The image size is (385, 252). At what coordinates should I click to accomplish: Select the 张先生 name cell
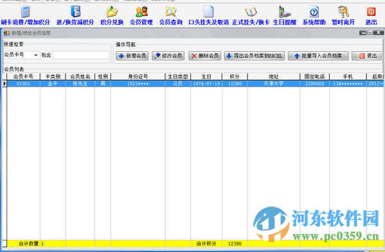[x=80, y=84]
